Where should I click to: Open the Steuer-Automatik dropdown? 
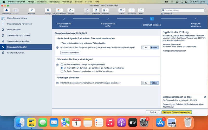pyautogui.click(x=59, y=10)
